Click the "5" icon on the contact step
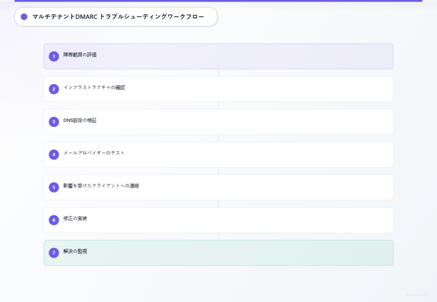The image size is (437, 302). 53,187
